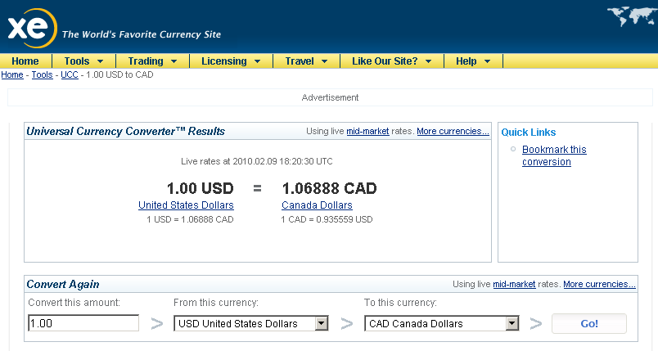The height and width of the screenshot is (351, 658).
Task: Expand the Tools dropdown menu
Action: pyautogui.click(x=83, y=61)
